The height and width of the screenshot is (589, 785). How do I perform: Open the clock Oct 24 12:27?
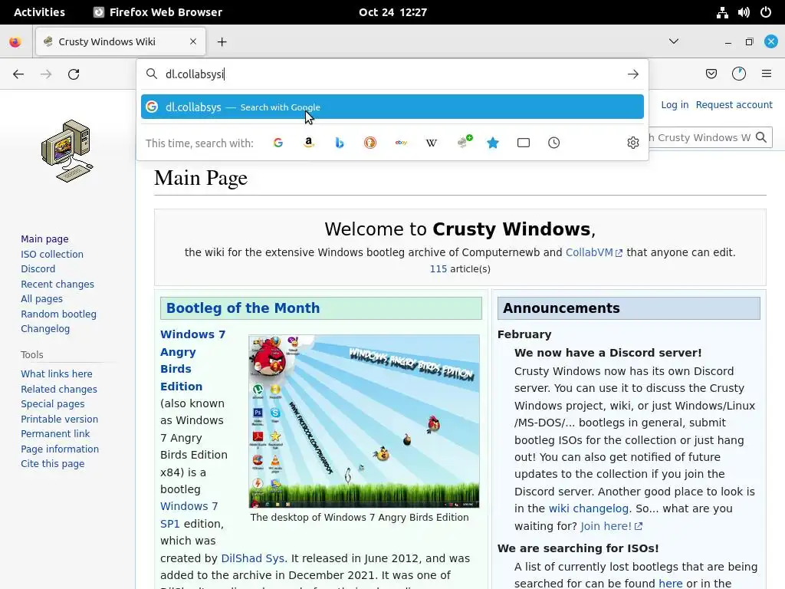point(392,12)
